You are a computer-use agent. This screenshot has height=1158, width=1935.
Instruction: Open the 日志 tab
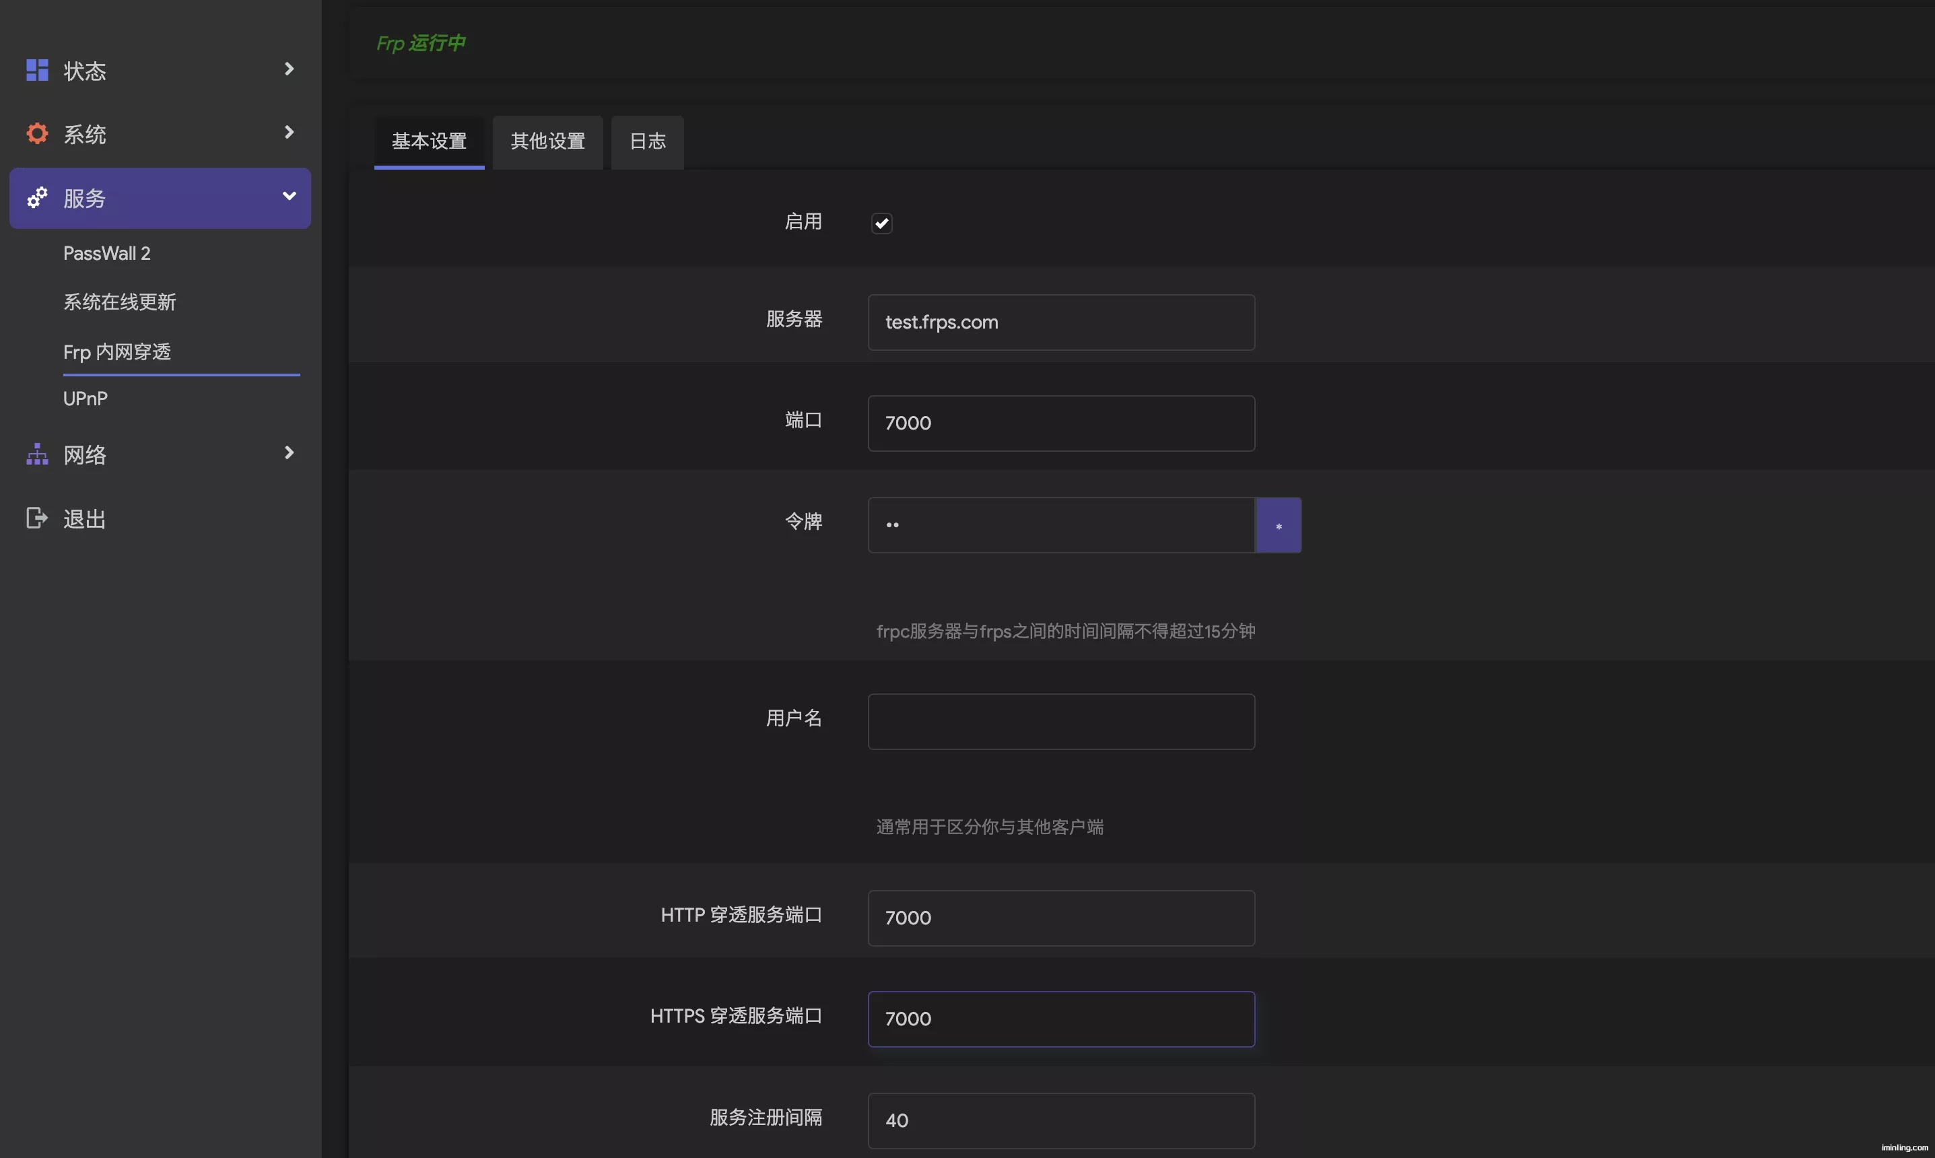[648, 142]
